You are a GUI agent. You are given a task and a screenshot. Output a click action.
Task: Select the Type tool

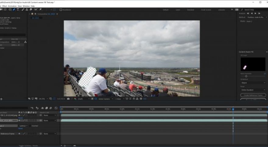point(18,10)
